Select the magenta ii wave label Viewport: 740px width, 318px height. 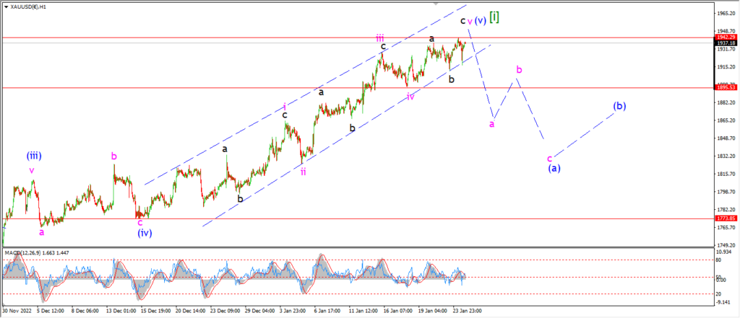point(303,172)
